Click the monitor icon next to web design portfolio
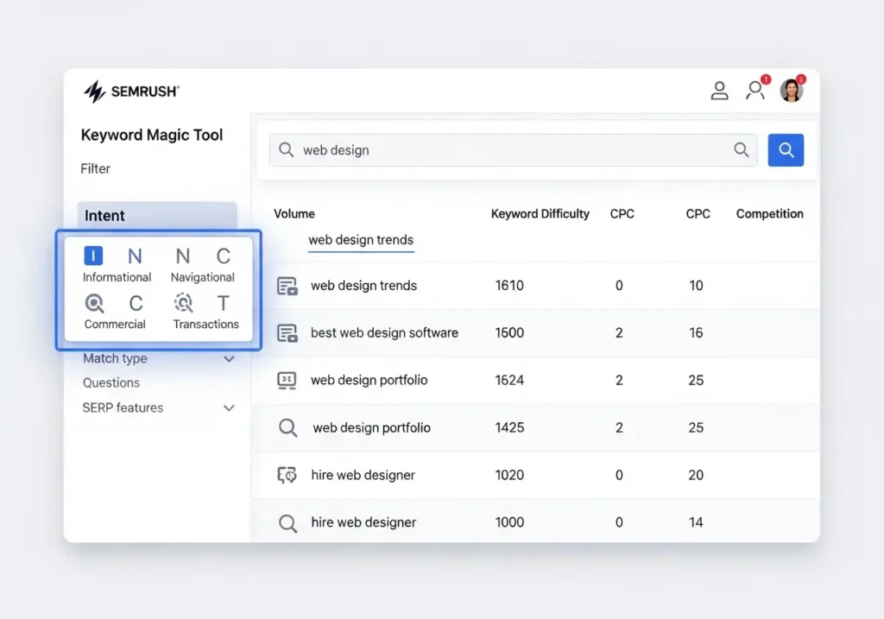884x619 pixels. click(x=288, y=380)
